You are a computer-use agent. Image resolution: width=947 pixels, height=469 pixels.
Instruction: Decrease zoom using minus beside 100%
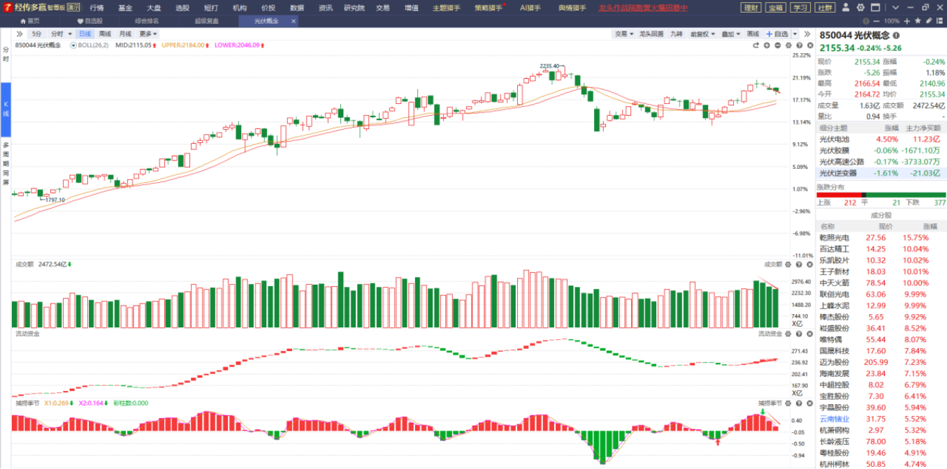coord(876,21)
